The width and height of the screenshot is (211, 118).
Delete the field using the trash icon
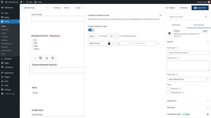coord(53,58)
